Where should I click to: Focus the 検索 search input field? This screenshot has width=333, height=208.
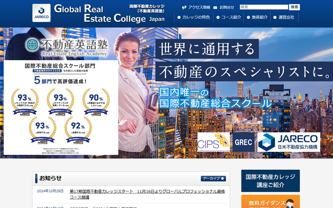pos(264,7)
